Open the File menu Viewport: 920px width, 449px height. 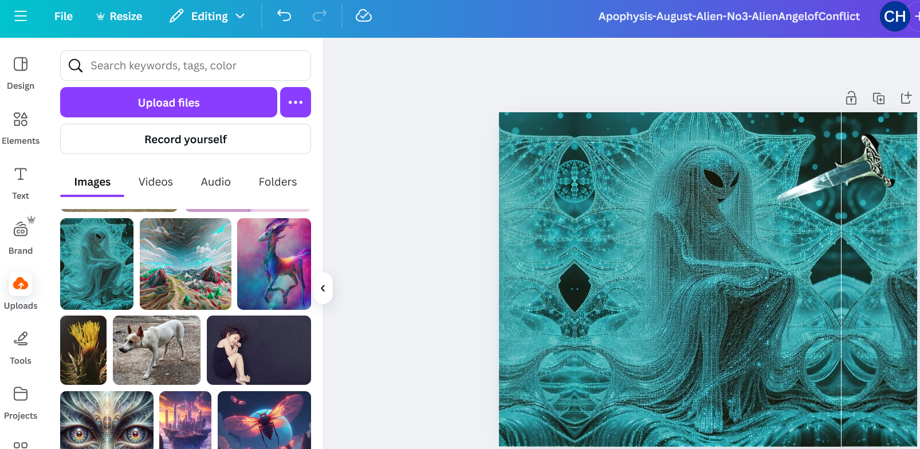tap(64, 16)
